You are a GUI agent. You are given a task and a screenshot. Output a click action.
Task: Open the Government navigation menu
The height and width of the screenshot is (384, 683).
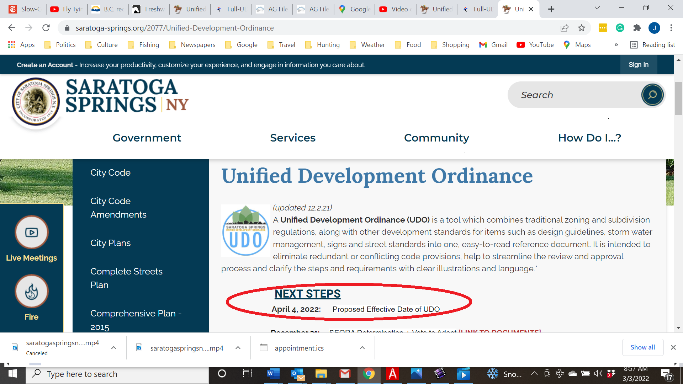point(147,138)
